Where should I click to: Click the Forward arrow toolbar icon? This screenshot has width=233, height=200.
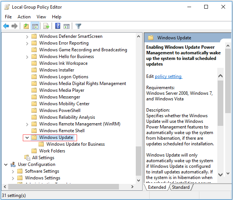(15, 26)
